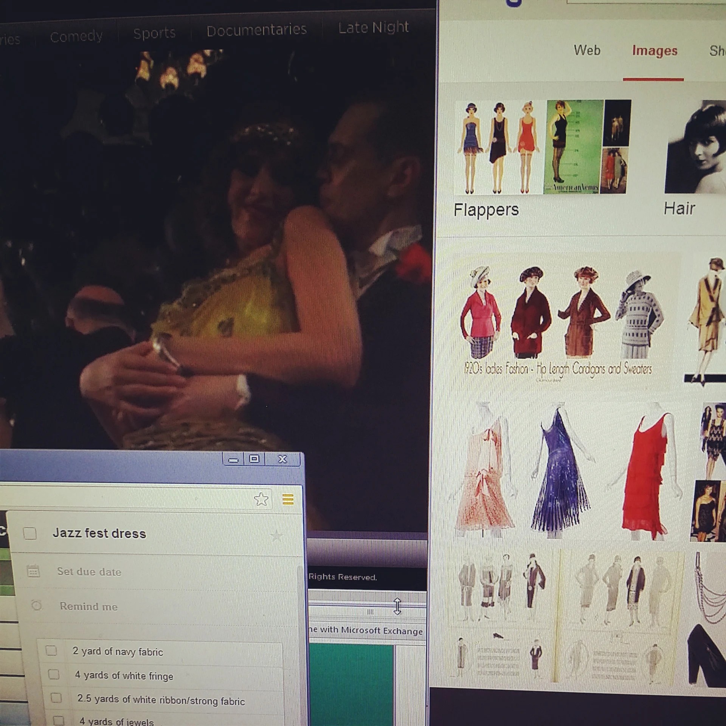The height and width of the screenshot is (726, 726).
Task: Check off the Jazz fest dress task
Action: (30, 534)
